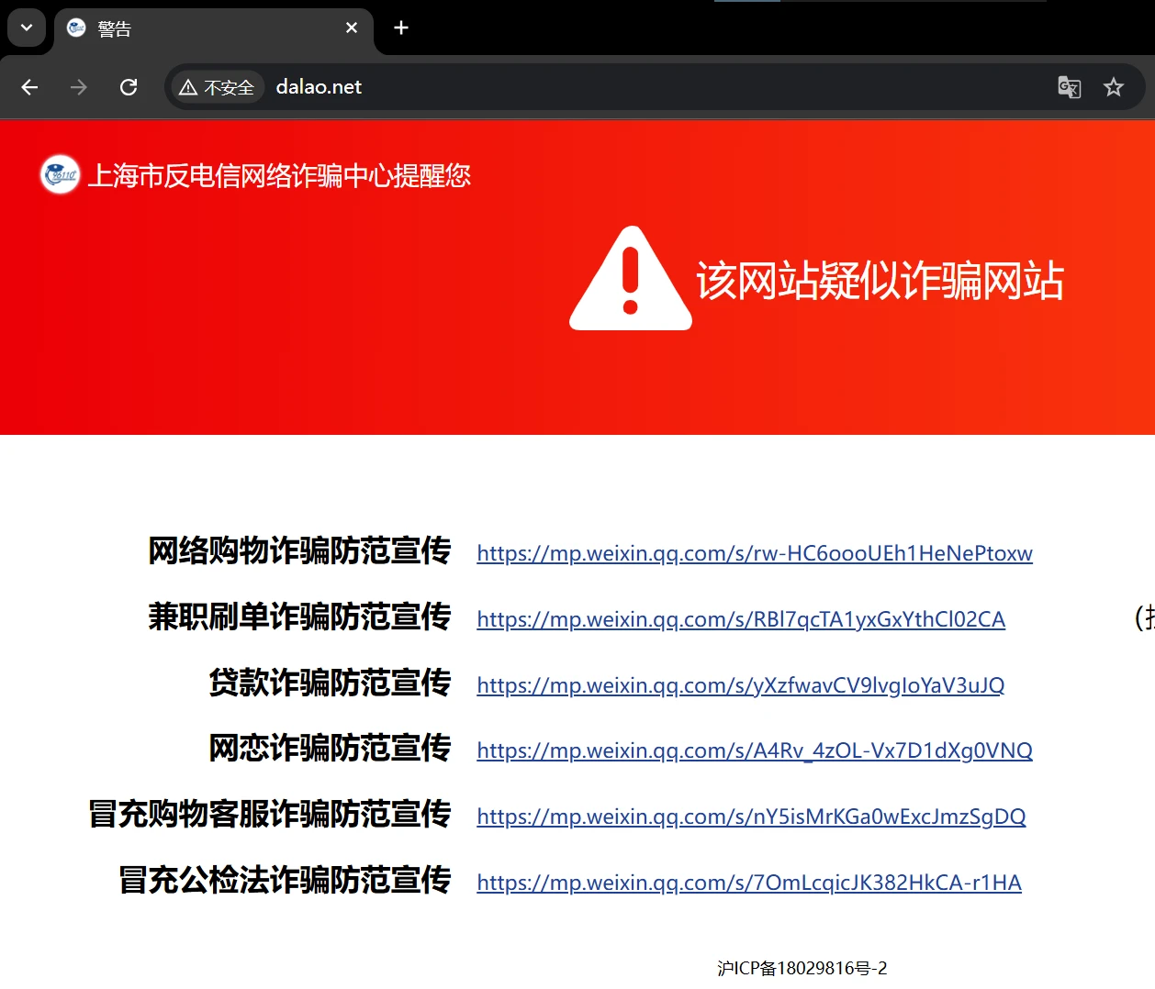The height and width of the screenshot is (989, 1155).
Task: Focus the address bar showing dalao.net
Action: tap(643, 87)
